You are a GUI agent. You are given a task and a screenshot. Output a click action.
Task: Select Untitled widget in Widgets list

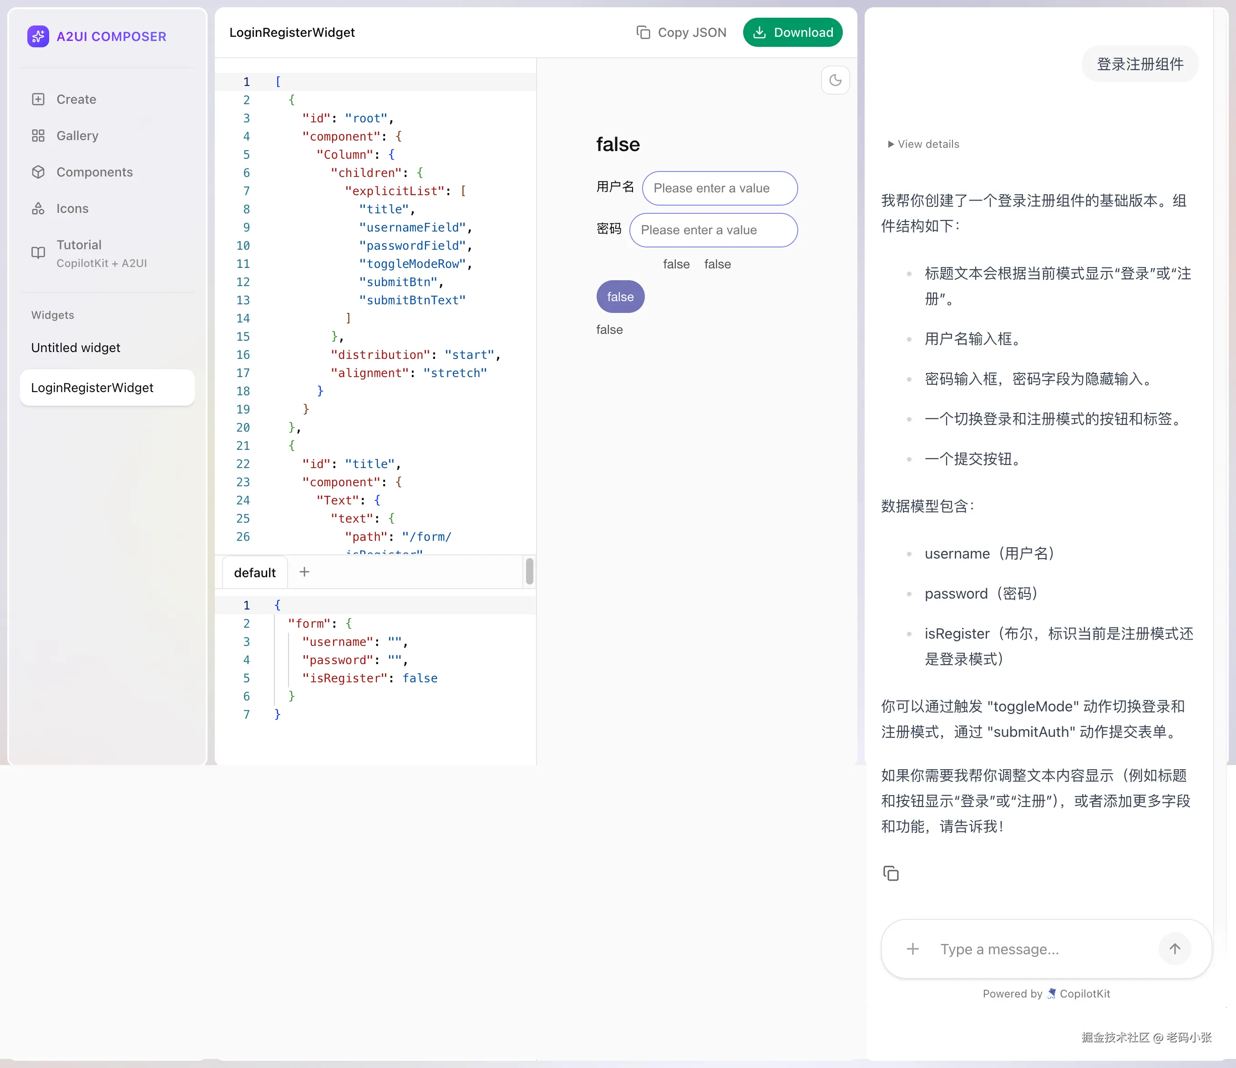76,348
